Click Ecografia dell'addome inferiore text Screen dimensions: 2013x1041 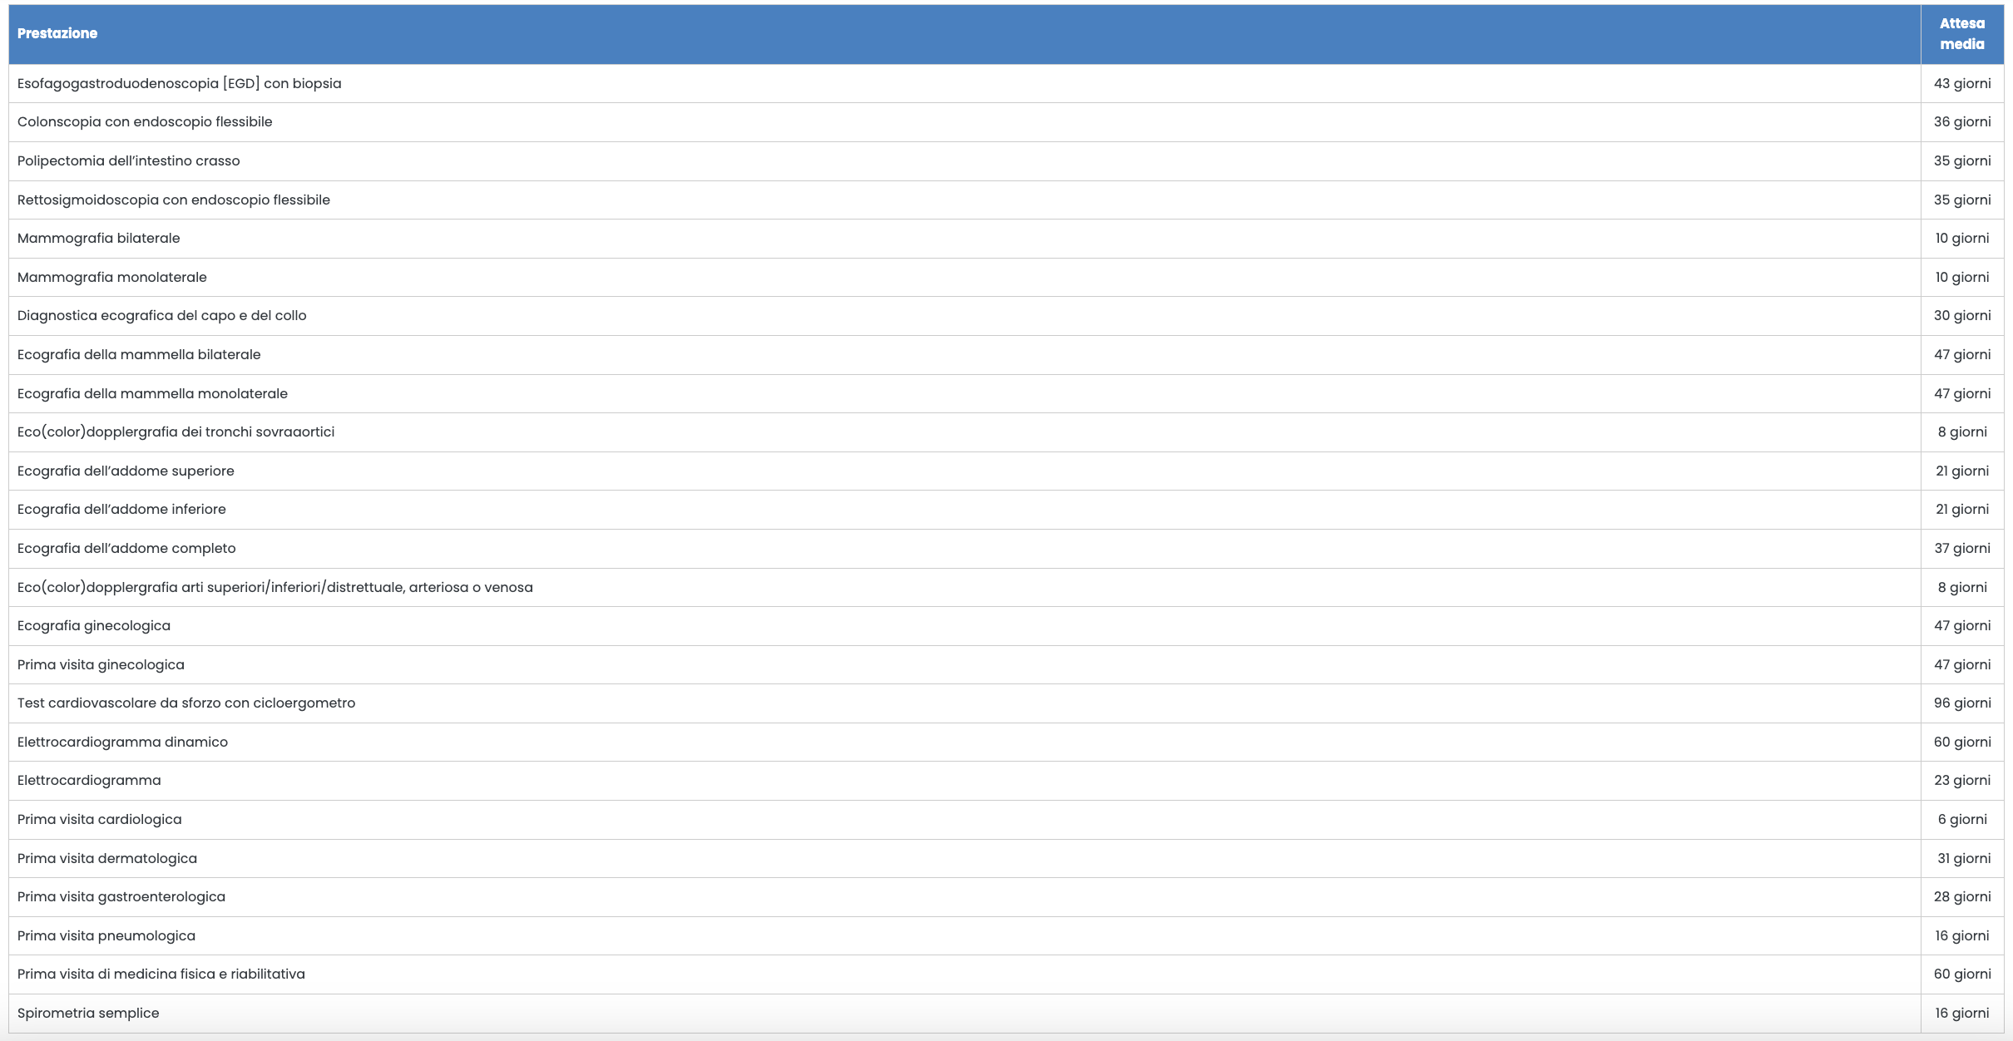click(121, 509)
